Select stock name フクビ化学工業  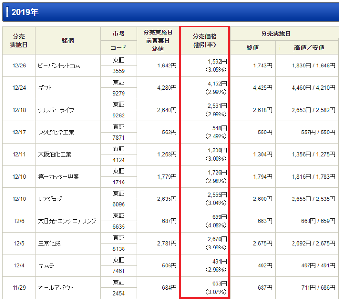pos(56,132)
